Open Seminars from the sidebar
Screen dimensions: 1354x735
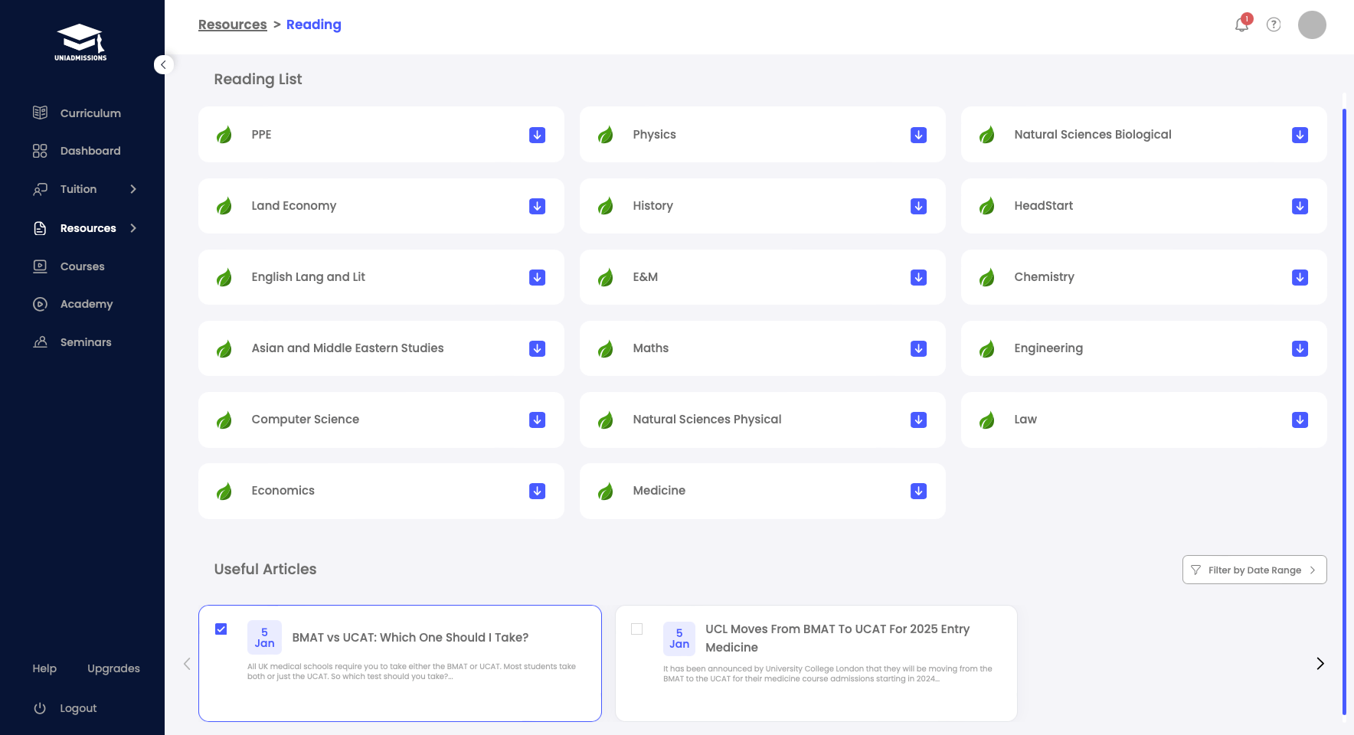tap(86, 342)
